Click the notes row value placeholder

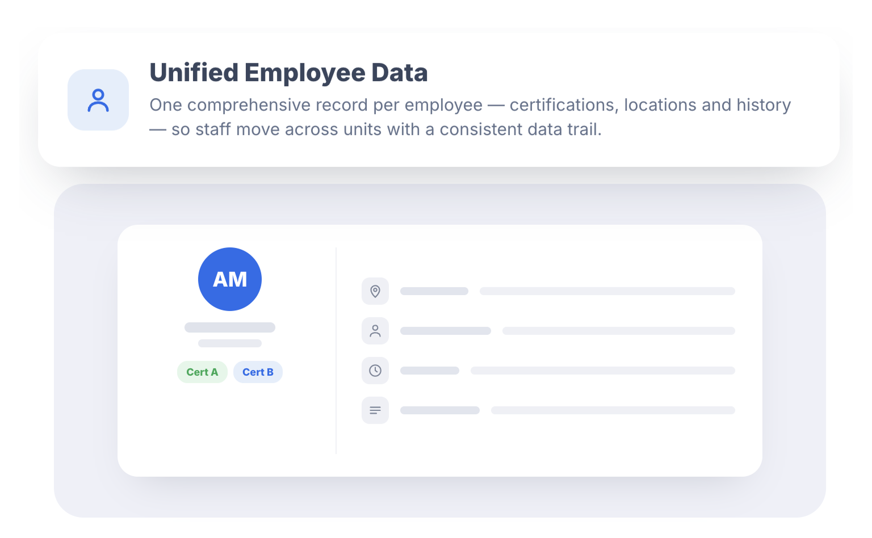click(x=613, y=410)
